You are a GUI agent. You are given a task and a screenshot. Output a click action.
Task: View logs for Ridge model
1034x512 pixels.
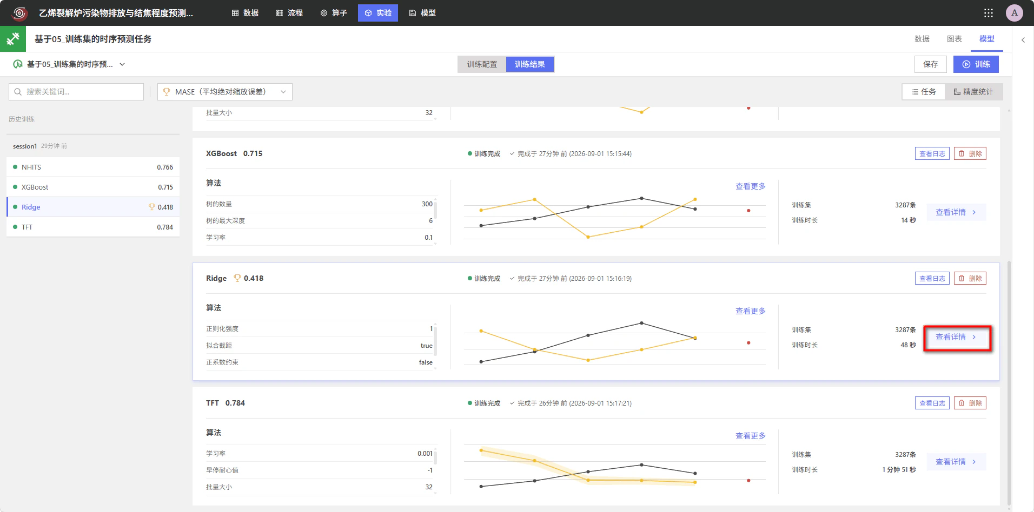tap(932, 278)
